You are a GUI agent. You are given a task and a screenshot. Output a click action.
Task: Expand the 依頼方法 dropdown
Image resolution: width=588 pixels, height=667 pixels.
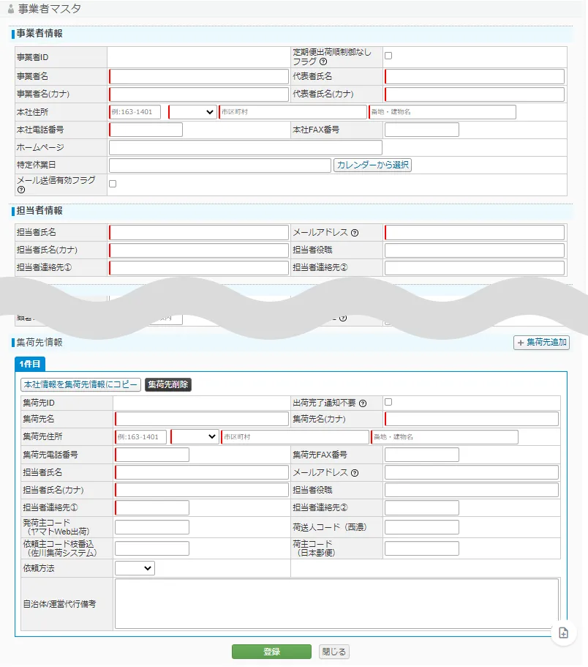coord(135,567)
